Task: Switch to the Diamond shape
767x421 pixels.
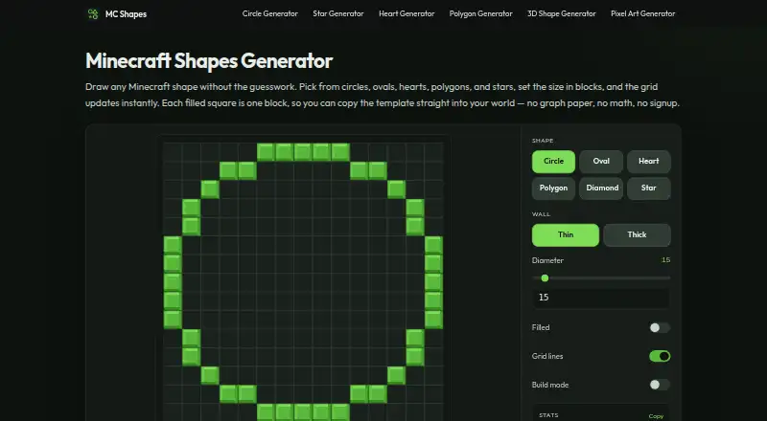Action: (x=601, y=188)
